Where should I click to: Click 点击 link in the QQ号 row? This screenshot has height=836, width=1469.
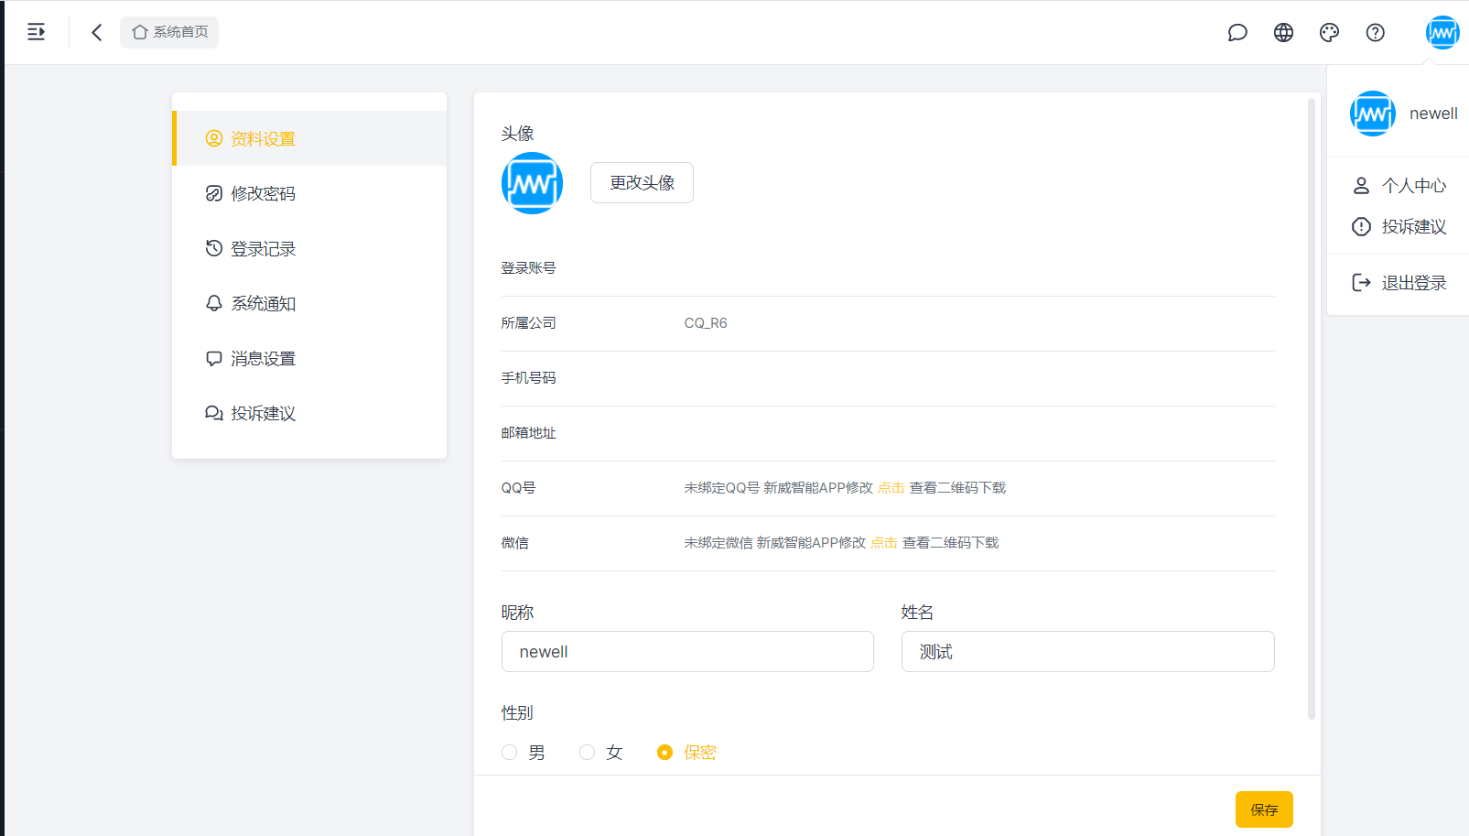pos(891,488)
